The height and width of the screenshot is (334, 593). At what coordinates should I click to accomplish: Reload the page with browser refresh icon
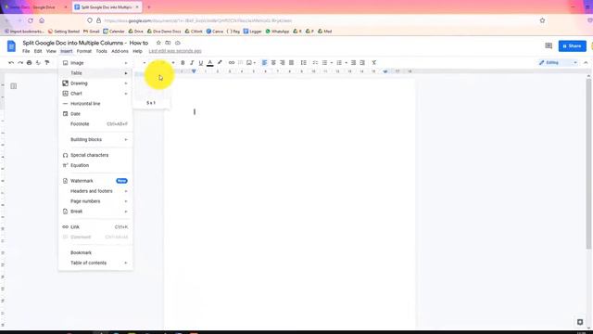[31, 20]
